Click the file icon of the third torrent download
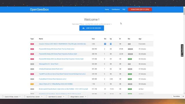Image resolution: width=185 pixels, height=104 pixels. coord(46,96)
